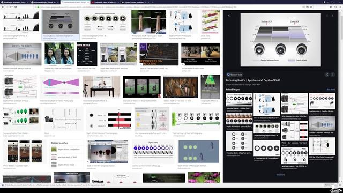The image size is (343, 193).
Task: Click the browser Forward arrow
Action: 7,7
